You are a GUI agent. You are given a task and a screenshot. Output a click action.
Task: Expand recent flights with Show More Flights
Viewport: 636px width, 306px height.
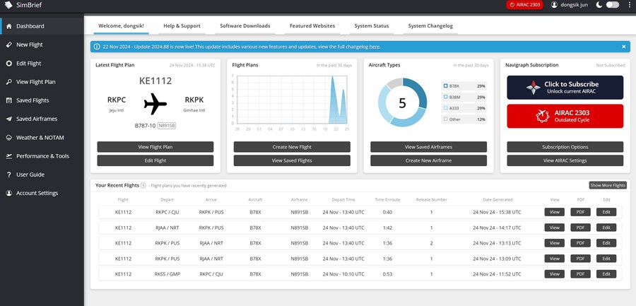608,185
